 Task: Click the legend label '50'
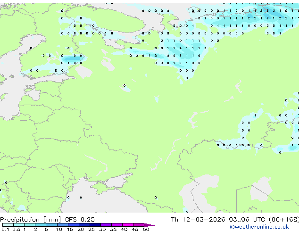(146, 229)
